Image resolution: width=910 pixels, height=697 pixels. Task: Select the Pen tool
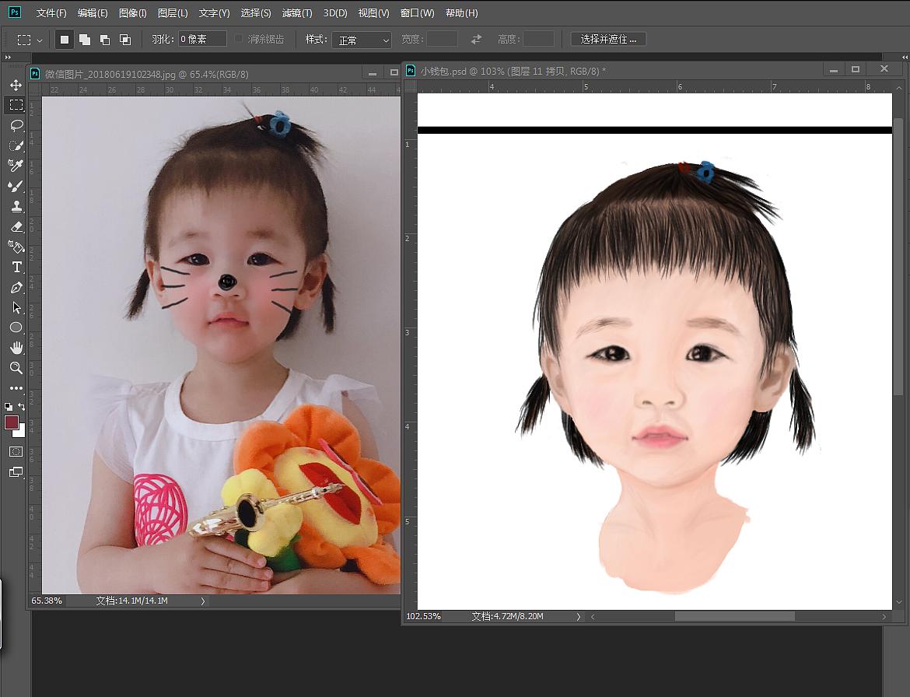point(16,287)
